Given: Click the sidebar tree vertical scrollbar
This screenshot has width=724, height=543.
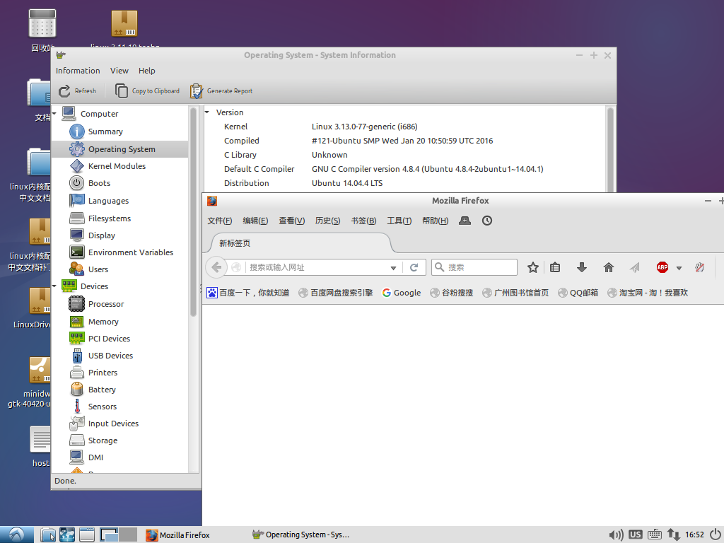Looking at the screenshot, I should [x=194, y=212].
